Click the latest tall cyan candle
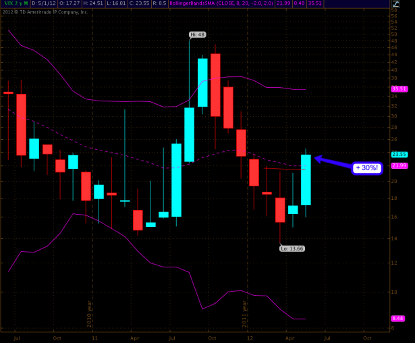The height and width of the screenshot is (343, 415). click(x=306, y=180)
